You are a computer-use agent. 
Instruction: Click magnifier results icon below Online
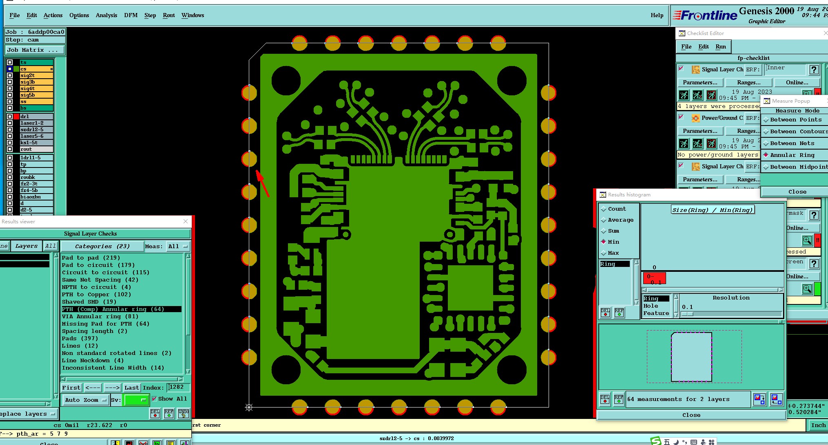point(807,240)
